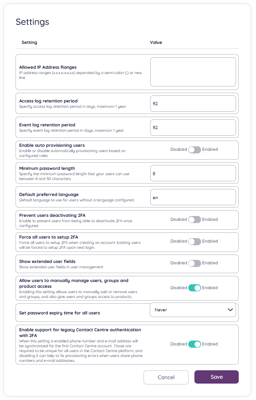Click the Save button
The width and height of the screenshot is (256, 400).
pos(216,377)
